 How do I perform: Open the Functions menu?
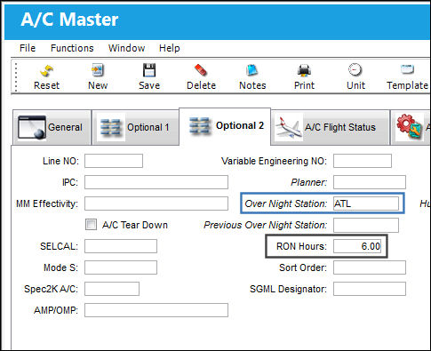click(72, 48)
